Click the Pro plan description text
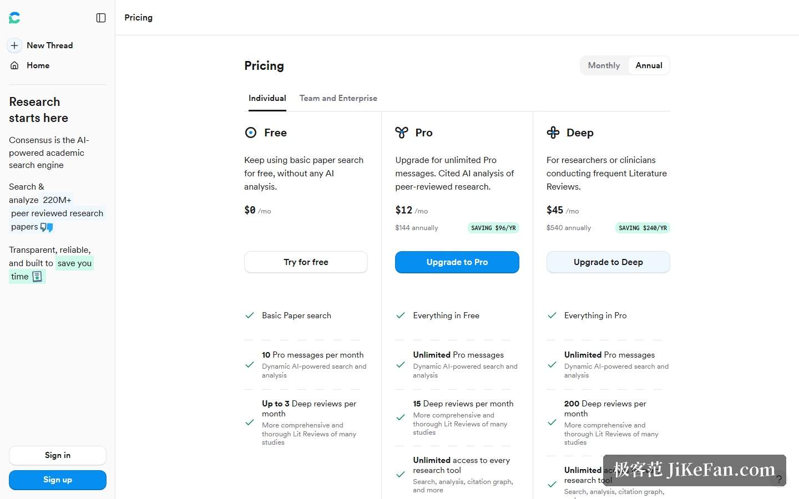This screenshot has height=499, width=799. (455, 174)
